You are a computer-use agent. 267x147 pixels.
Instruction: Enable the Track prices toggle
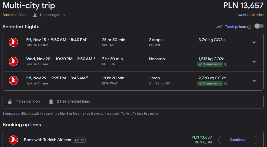[259, 26]
